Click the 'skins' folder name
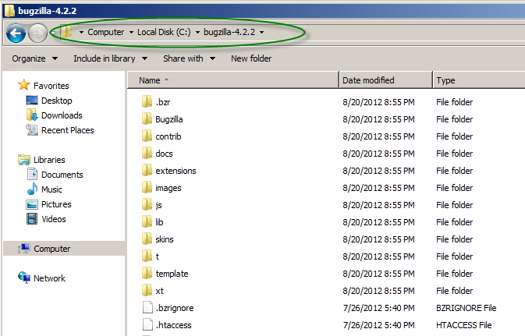The height and width of the screenshot is (336, 525). click(x=165, y=239)
